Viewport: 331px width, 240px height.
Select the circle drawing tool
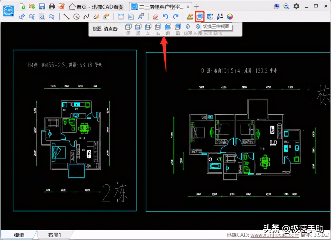coord(76,17)
